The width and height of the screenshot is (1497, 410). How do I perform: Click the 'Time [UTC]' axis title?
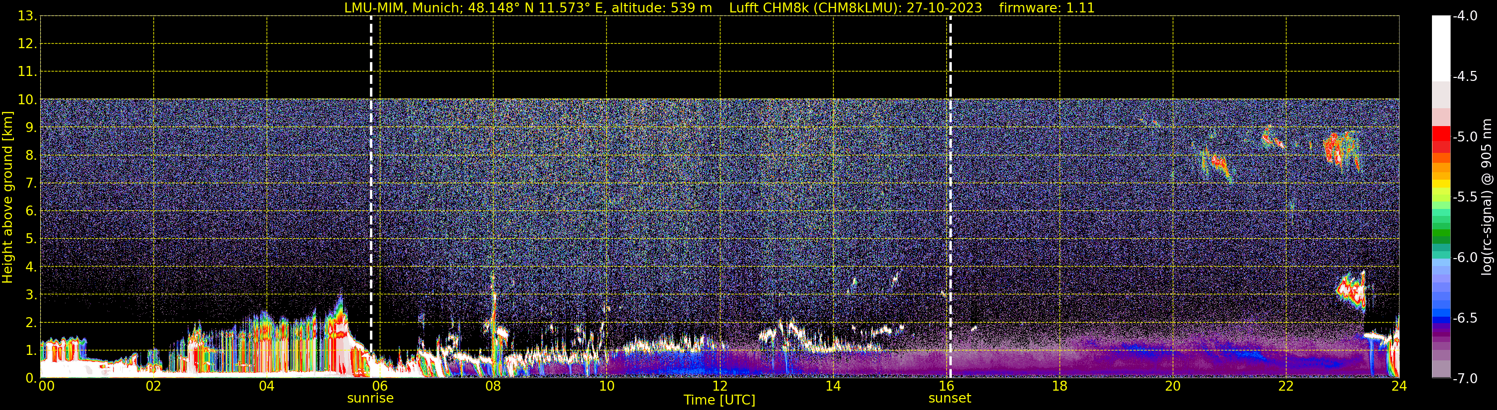pyautogui.click(x=719, y=400)
